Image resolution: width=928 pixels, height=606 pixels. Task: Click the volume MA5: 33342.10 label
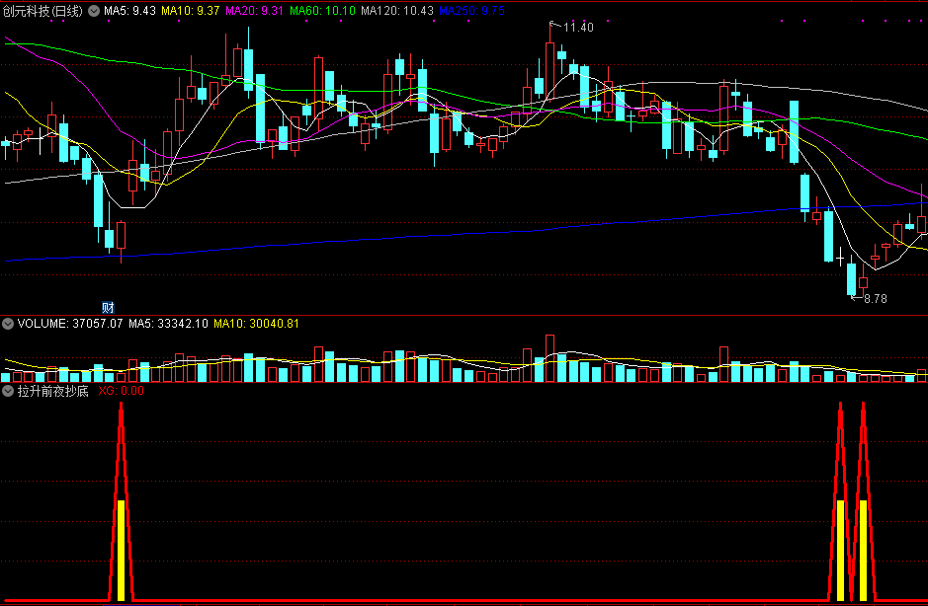point(168,324)
